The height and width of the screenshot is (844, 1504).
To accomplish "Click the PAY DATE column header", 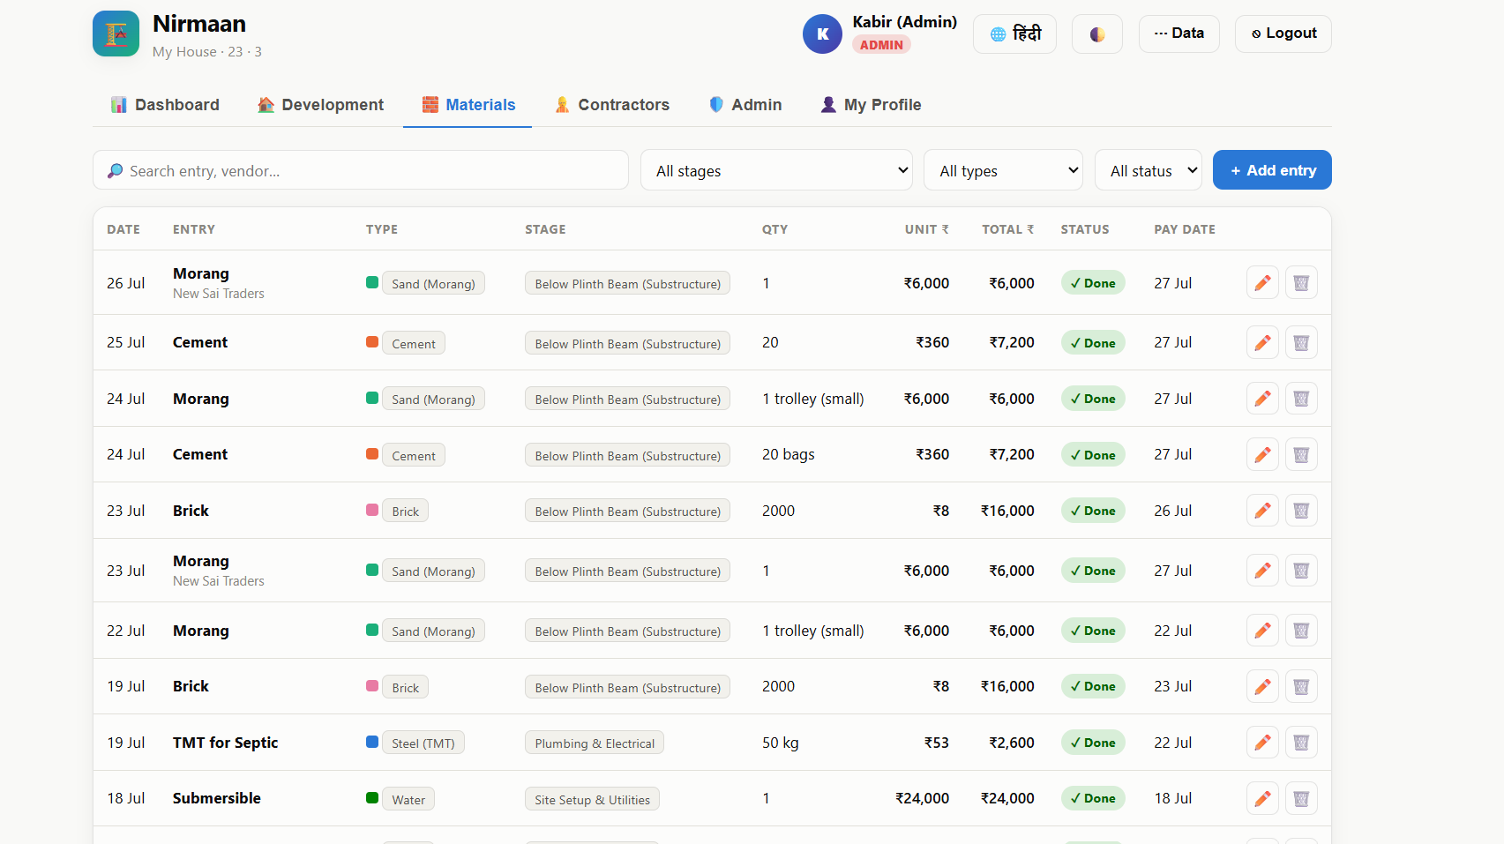I will pos(1185,229).
